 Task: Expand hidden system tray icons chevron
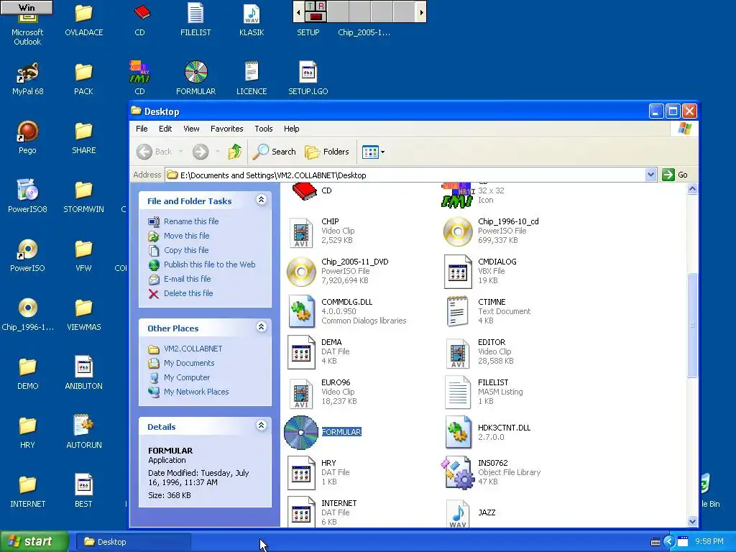point(669,542)
